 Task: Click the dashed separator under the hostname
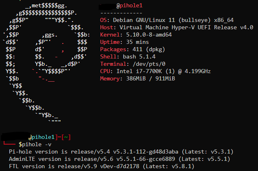point(121,13)
